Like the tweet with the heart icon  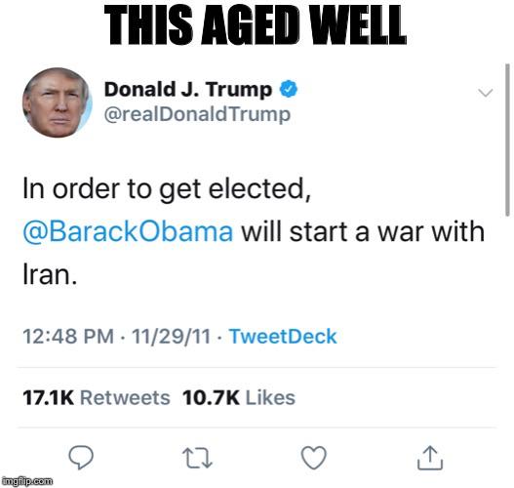[x=314, y=458]
